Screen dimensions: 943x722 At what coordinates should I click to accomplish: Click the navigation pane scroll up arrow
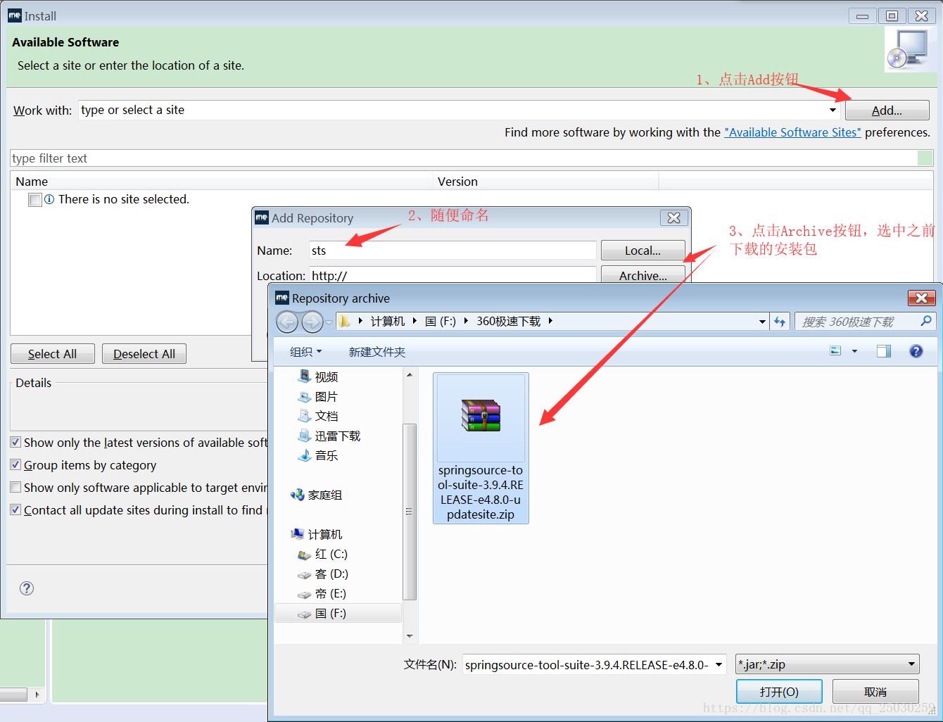pos(410,375)
